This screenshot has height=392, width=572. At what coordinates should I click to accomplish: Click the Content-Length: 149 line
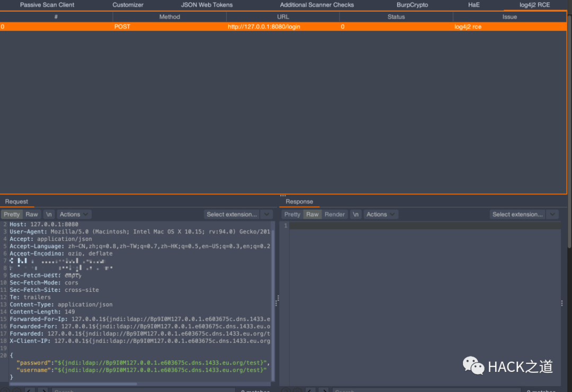click(42, 312)
